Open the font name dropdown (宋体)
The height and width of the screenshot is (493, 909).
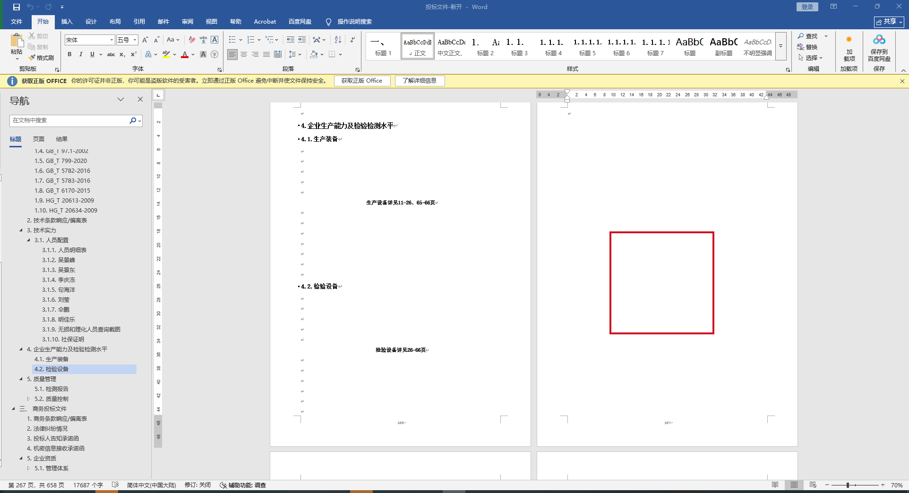click(x=111, y=40)
